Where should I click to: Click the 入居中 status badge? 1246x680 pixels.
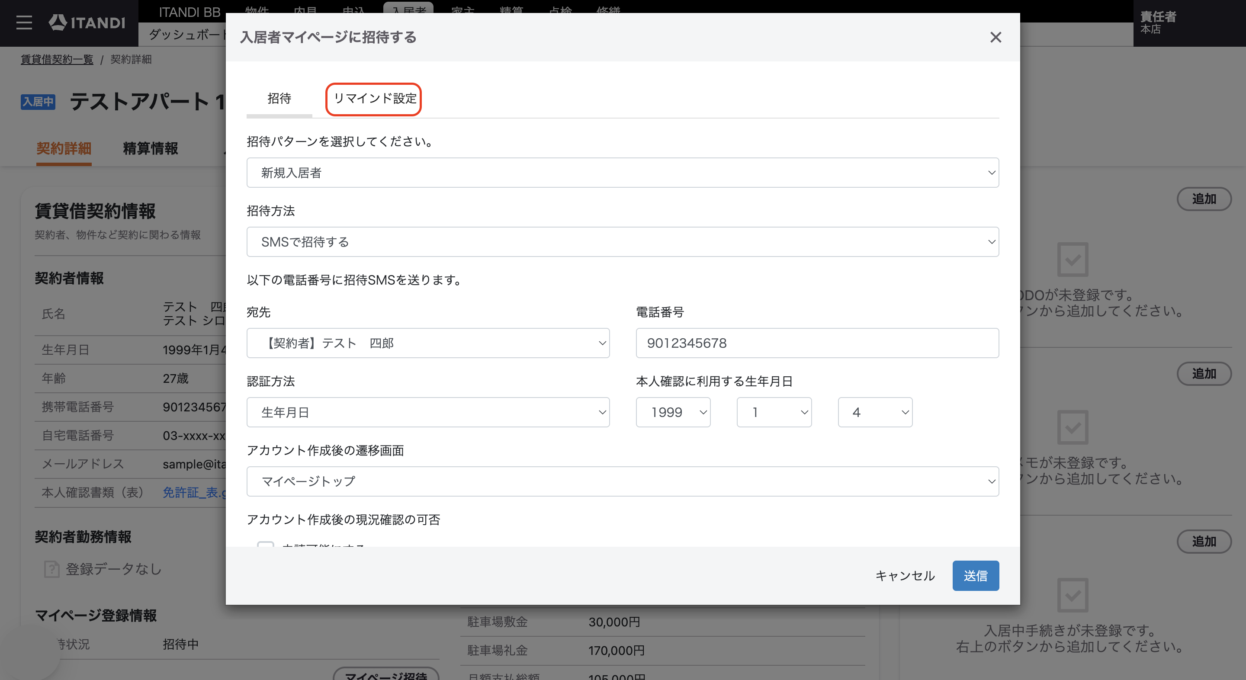(x=38, y=102)
